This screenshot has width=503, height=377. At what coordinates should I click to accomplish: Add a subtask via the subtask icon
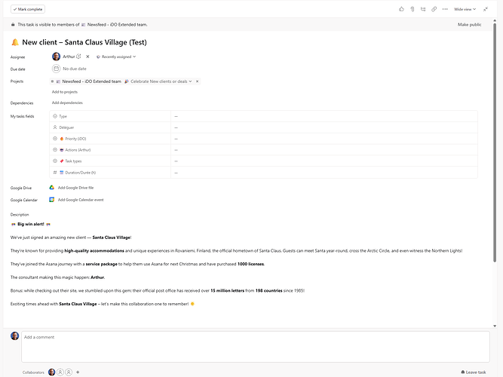click(423, 9)
